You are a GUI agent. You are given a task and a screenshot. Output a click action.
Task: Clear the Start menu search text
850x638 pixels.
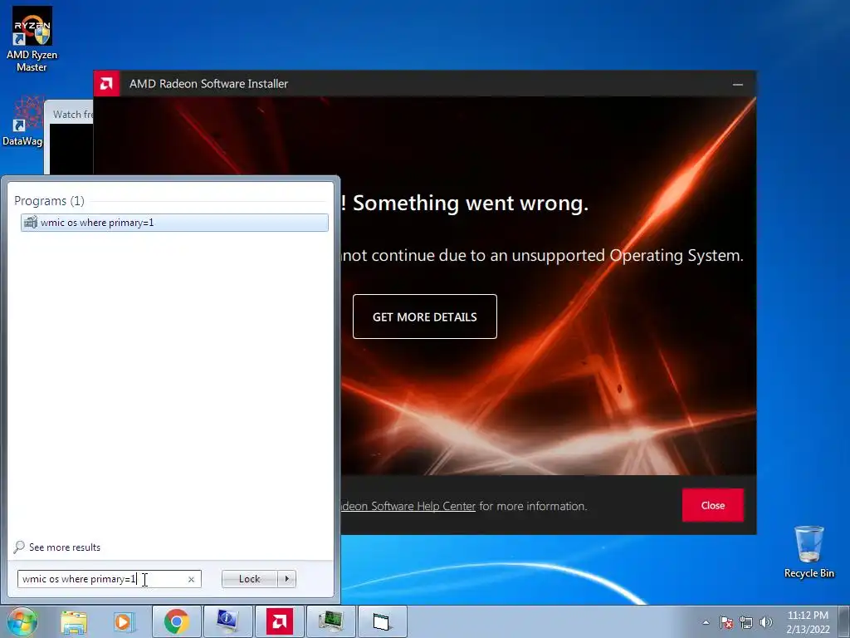coord(191,579)
